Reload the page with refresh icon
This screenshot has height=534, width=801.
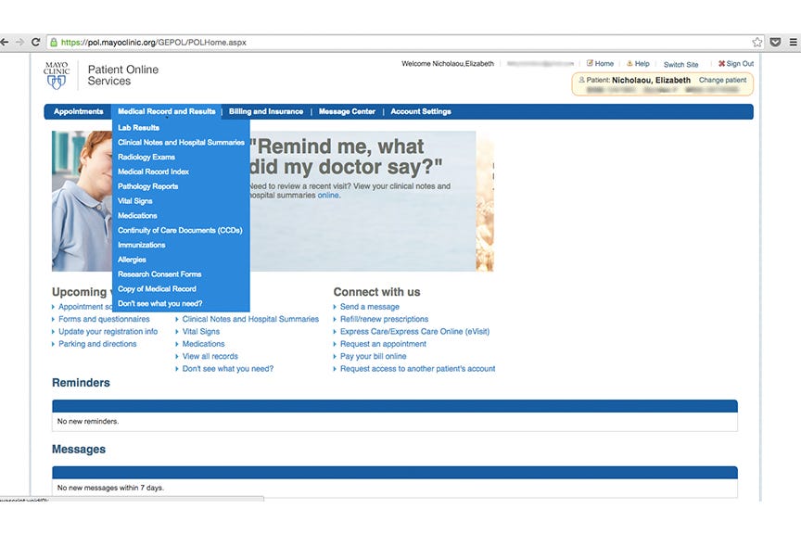click(x=36, y=43)
